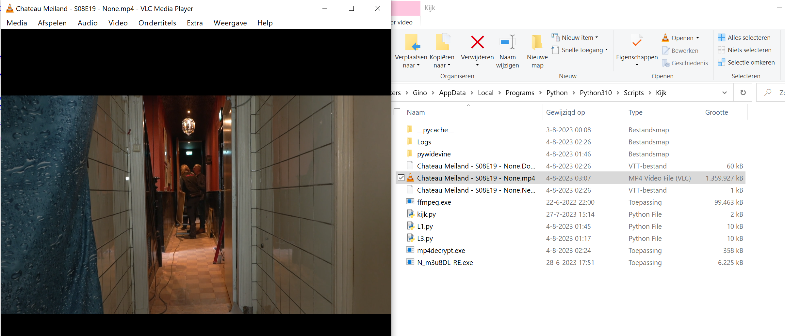Select the ffmpeg.exe application icon

410,201
